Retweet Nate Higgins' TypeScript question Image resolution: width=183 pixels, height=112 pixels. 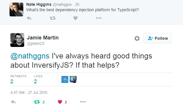pos(53,18)
